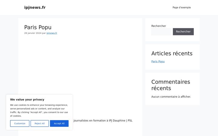Open the ipjnews.fr site title link
The image size is (218, 136).
coord(35,7)
